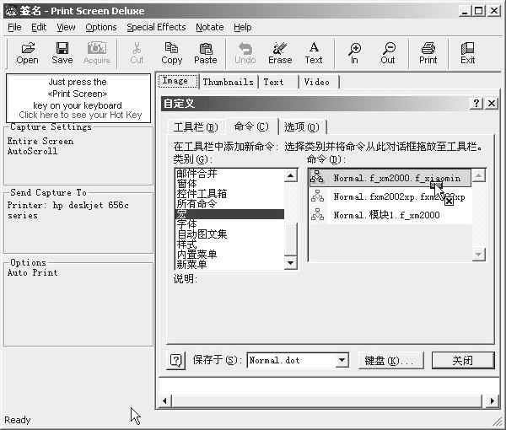Image resolution: width=506 pixels, height=430 pixels.
Task: Switch to the 选项(O) tab
Action: point(302,127)
